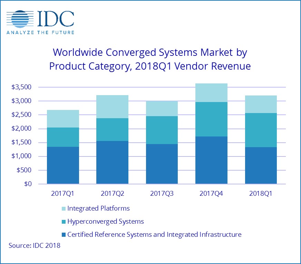Click the 2017Q4 axis label
Image resolution: width=301 pixels, height=264 pixels.
coord(211,193)
